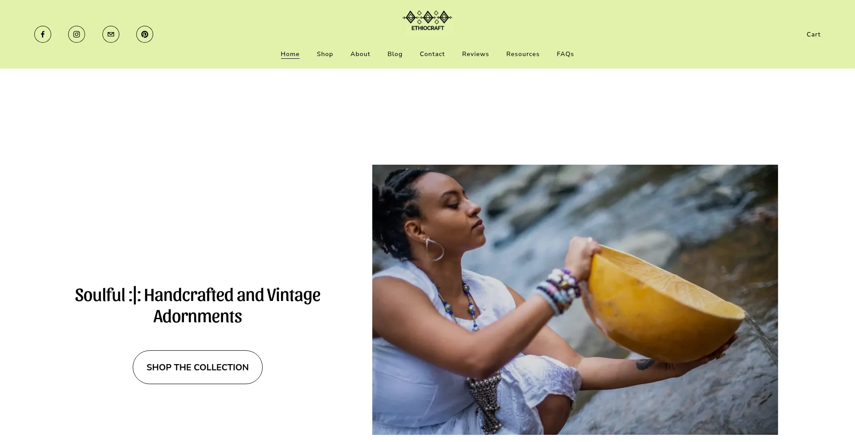Click the hero photo of woman with gourd
The width and height of the screenshot is (855, 442).
tap(575, 300)
